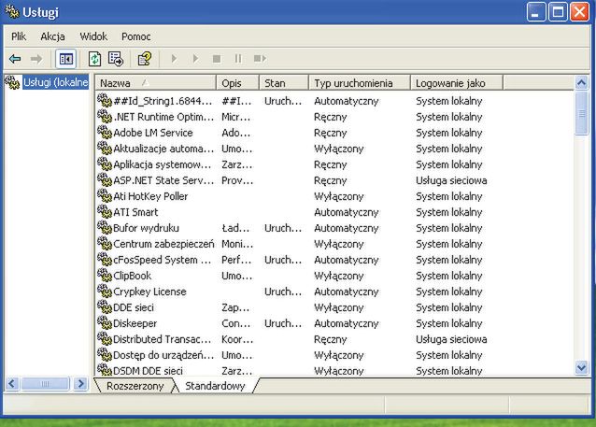Toggle the show/hide console tree button
The height and width of the screenshot is (427, 596).
click(x=65, y=59)
